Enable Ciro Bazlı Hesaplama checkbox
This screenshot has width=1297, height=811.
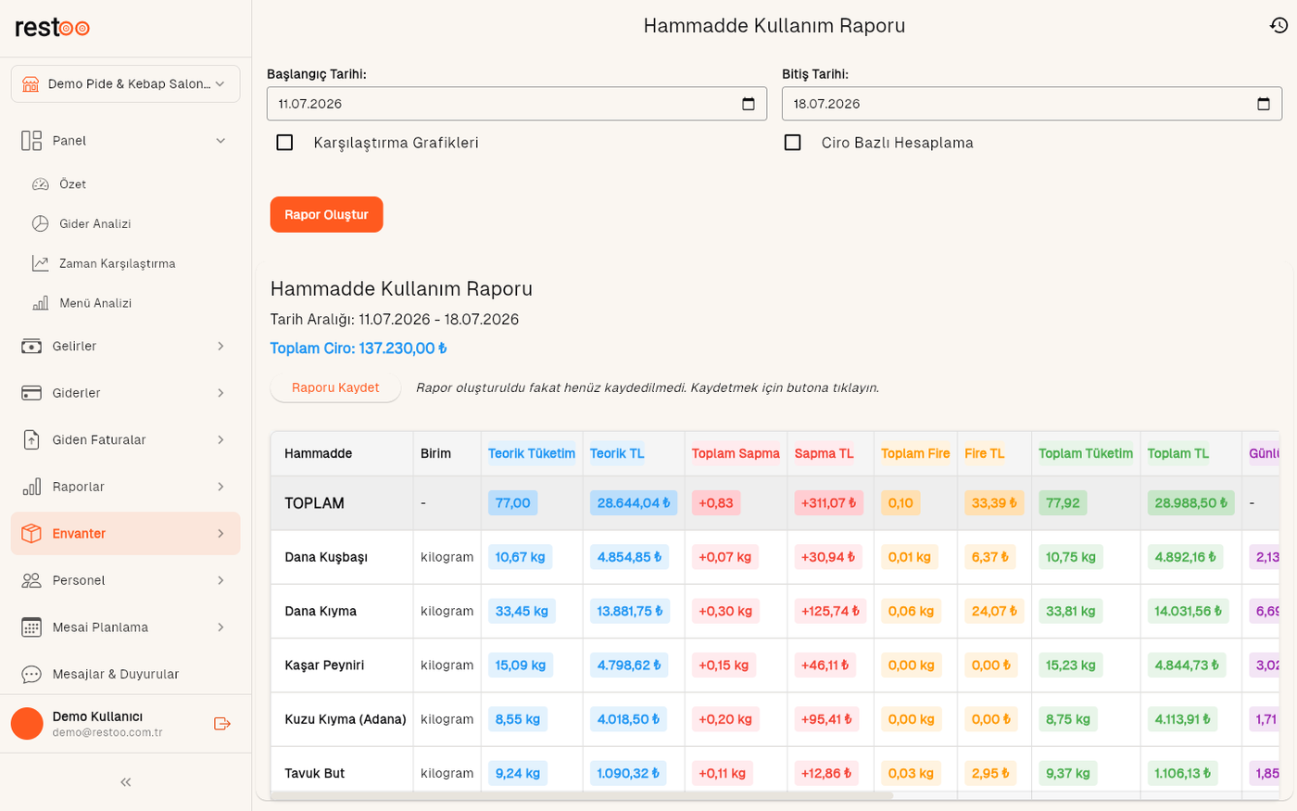(x=792, y=143)
